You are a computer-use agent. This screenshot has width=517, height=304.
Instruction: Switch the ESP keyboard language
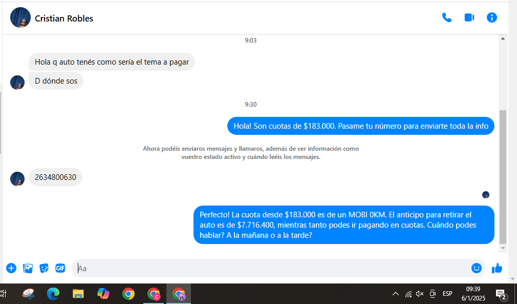coord(447,294)
